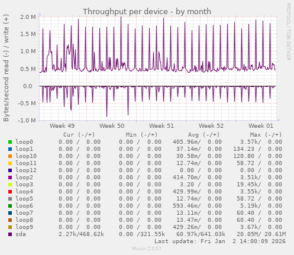Select the loop8 legend label
Screen dimensions: 294x255
[x=24, y=220]
